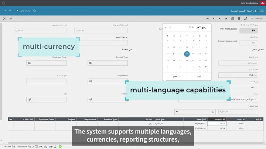
Task: Click the ledger book icon in status bar
Action: pyautogui.click(x=36, y=147)
